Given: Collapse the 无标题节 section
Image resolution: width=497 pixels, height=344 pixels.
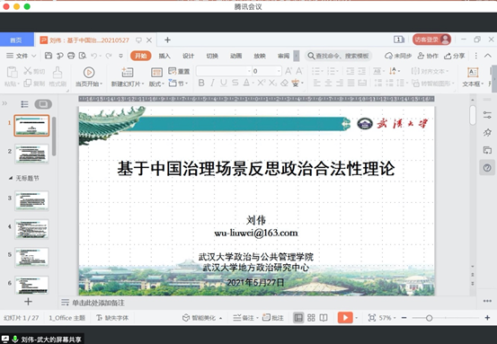Looking at the screenshot, I should 11,178.
